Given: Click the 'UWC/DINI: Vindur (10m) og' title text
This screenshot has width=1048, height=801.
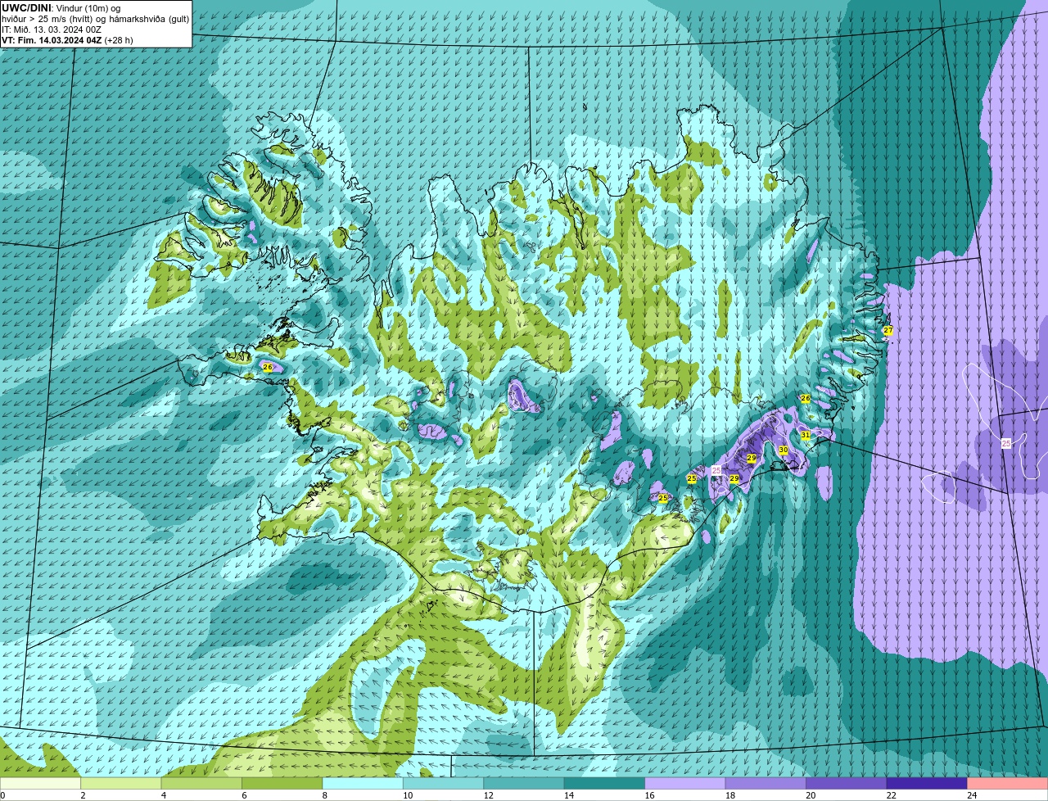Looking at the screenshot, I should [x=61, y=8].
